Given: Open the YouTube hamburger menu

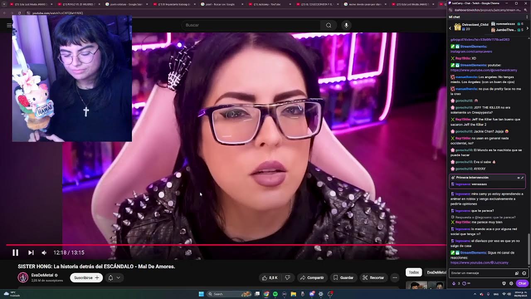Looking at the screenshot, I should (9, 25).
